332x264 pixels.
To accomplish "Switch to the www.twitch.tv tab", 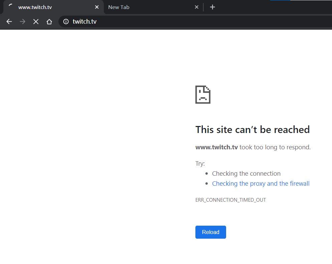I will click(x=53, y=7).
